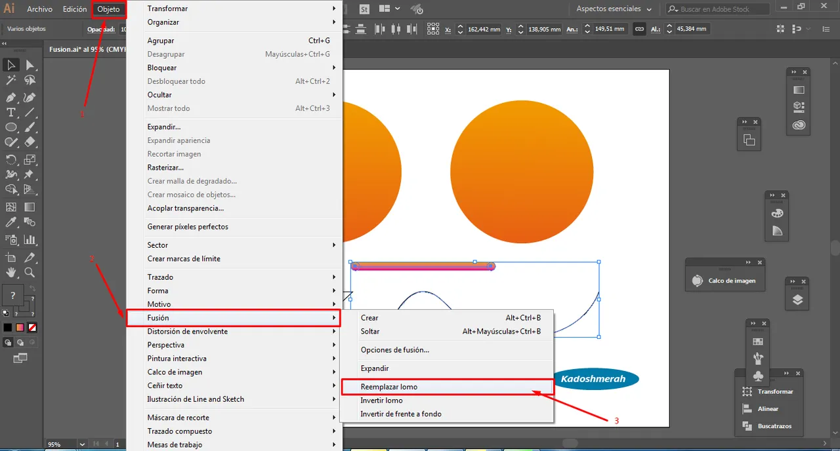This screenshot has height=451, width=840.
Task: Open the Edición menu
Action: [x=75, y=9]
